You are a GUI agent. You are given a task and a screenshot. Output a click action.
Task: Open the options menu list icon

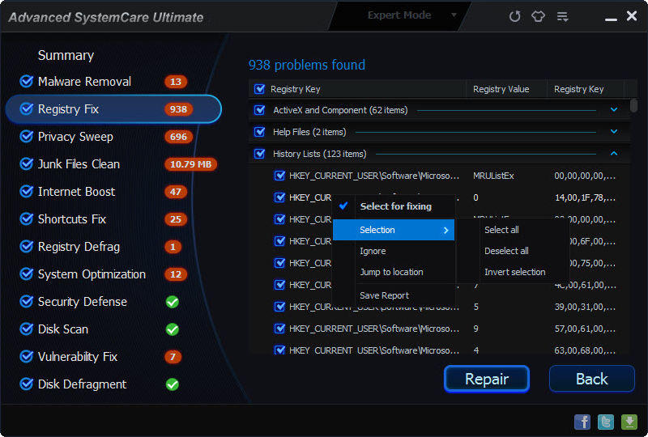tap(562, 16)
